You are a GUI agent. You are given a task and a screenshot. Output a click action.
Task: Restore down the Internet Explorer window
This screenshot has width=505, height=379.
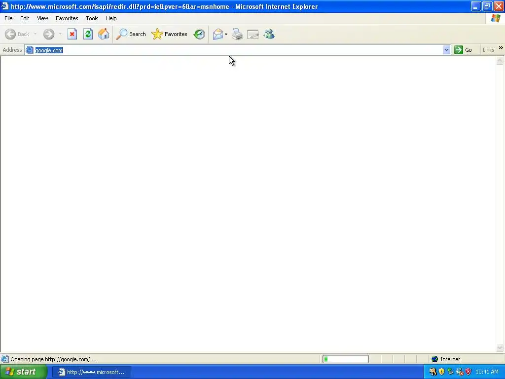(487, 6)
